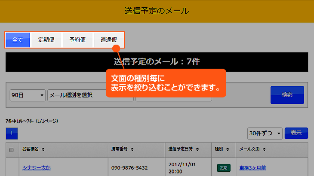Go to page 1 in pagination
The width and height of the screenshot is (314, 176).
pyautogui.click(x=12, y=134)
